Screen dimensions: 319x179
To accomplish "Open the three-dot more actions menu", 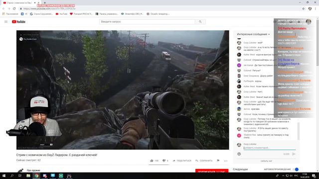I will [x=226, y=161].
